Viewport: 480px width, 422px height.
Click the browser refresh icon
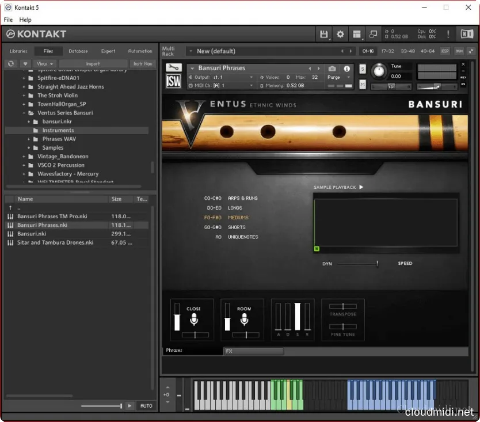point(11,64)
